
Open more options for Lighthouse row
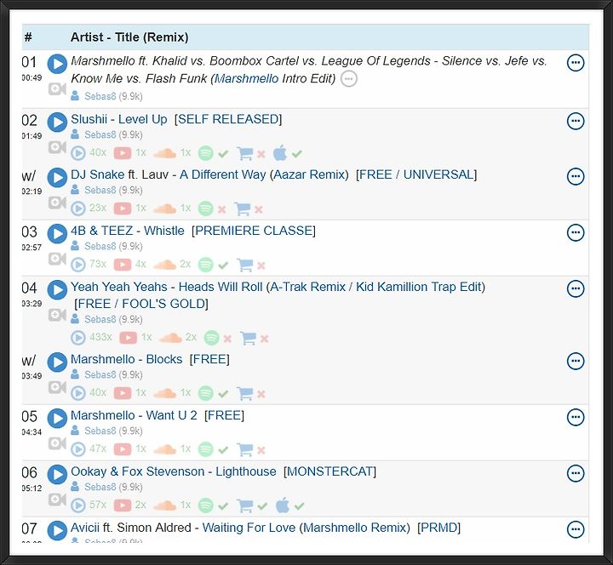(x=576, y=474)
